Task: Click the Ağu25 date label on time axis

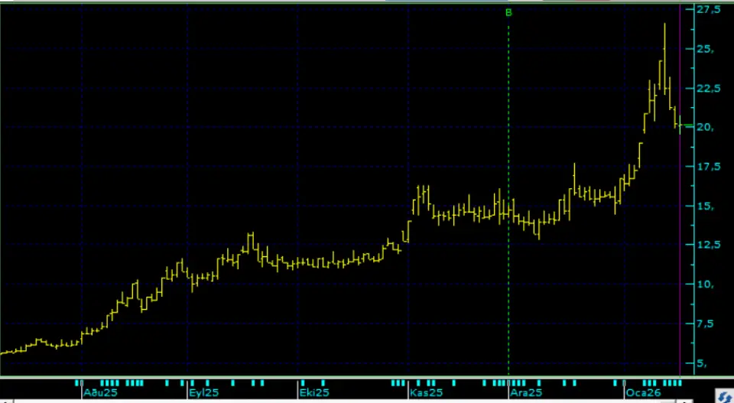Action: 99,392
